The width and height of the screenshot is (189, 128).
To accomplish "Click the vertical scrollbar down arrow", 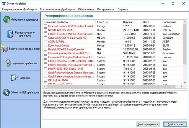I will click(x=185, y=83).
